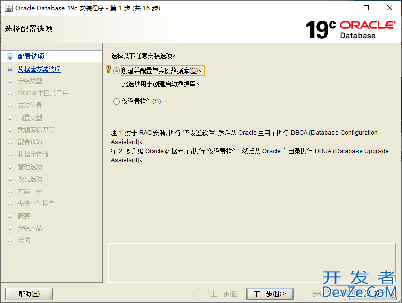Click 安装产品 step in sidebar
The width and height of the screenshot is (402, 303).
30,228
